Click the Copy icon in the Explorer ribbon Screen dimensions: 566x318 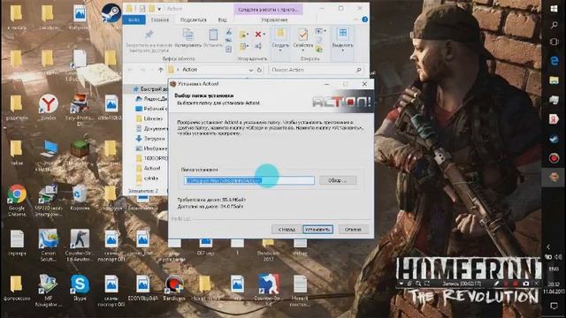pos(188,35)
